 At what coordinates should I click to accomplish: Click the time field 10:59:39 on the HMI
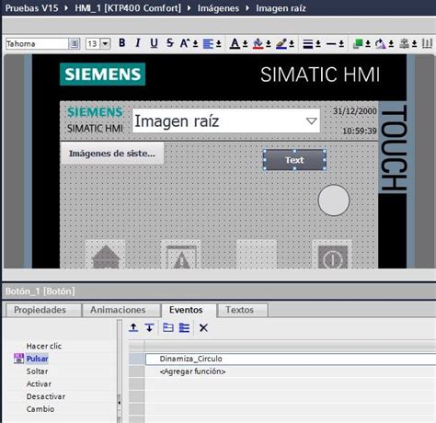coord(360,131)
